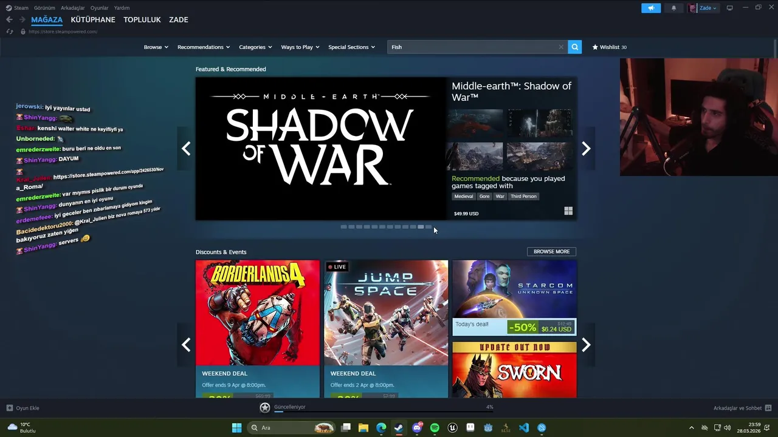Open the notifications bell
Image resolution: width=778 pixels, height=437 pixels.
(x=673, y=8)
